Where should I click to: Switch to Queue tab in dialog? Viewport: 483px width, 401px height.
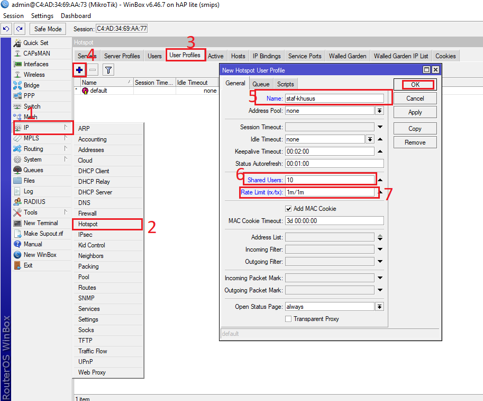tap(261, 84)
